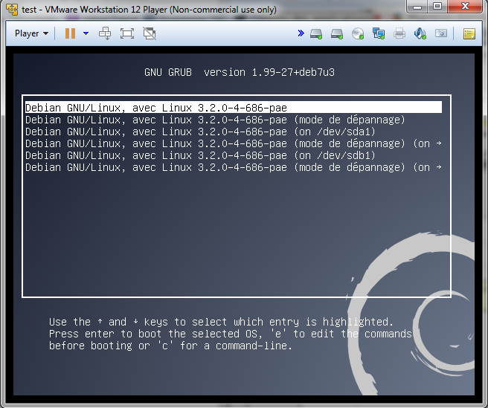Image resolution: width=488 pixels, height=408 pixels.
Task: Select the first mode de dépannage entry
Action: coord(214,120)
